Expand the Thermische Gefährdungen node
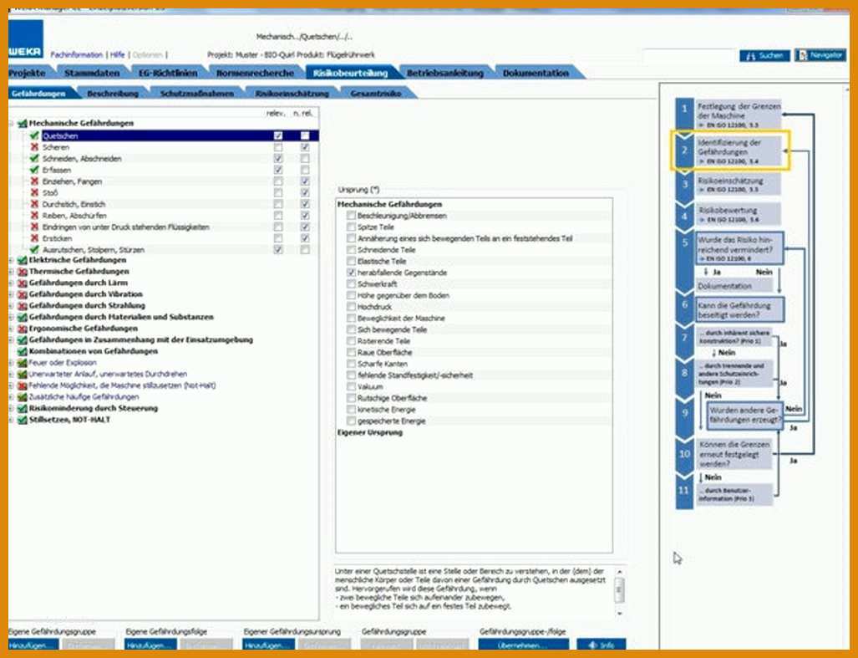The image size is (858, 658). 11,272
